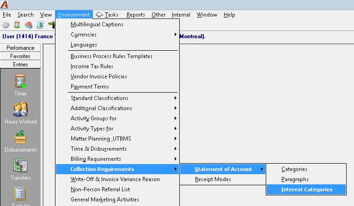Screen dimensions: 354x206
Task: Open Business Process Rules Templates
Action: (117, 56)
